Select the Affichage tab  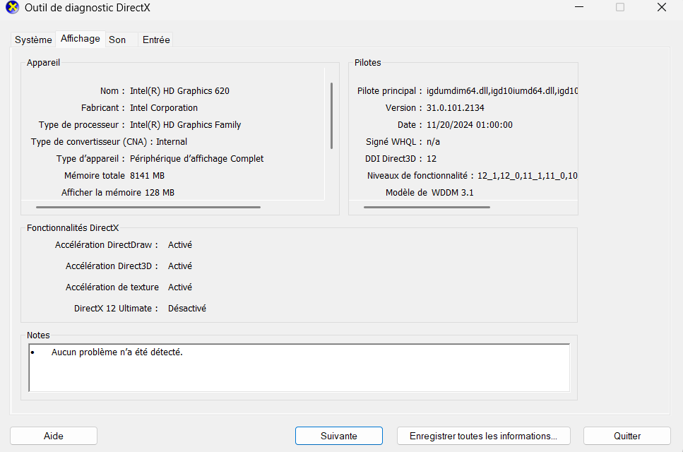pos(80,39)
